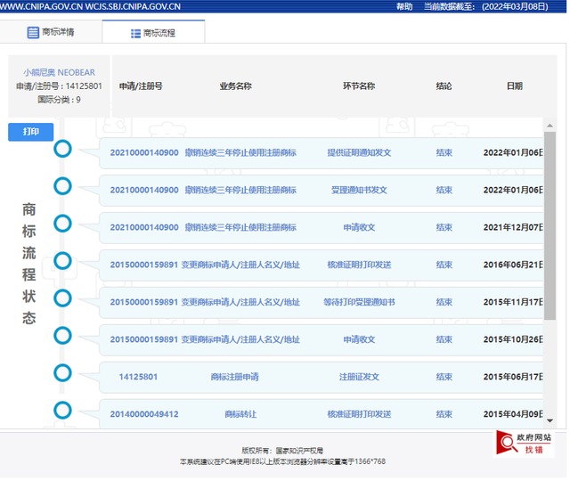Click 注册证发文 step name

click(359, 377)
